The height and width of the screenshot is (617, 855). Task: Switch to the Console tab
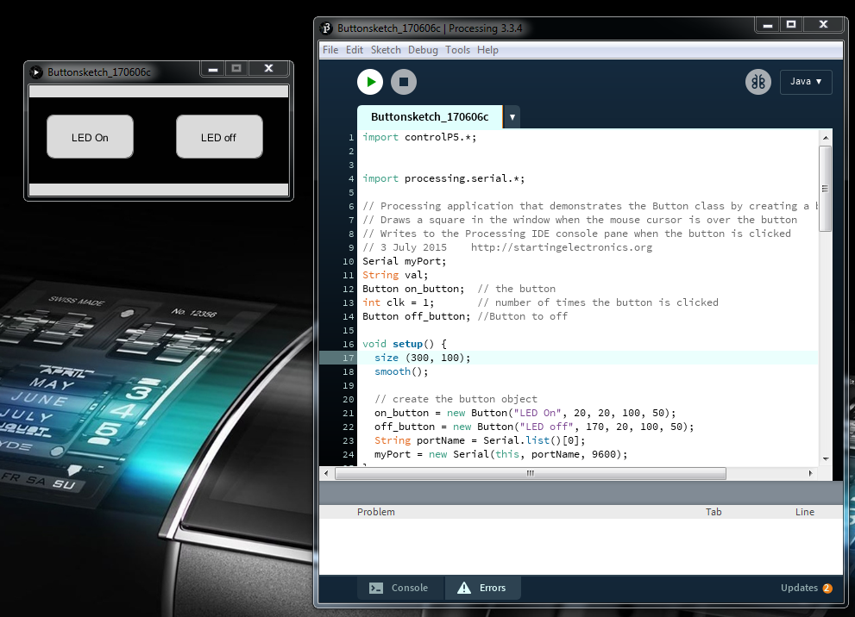point(401,588)
